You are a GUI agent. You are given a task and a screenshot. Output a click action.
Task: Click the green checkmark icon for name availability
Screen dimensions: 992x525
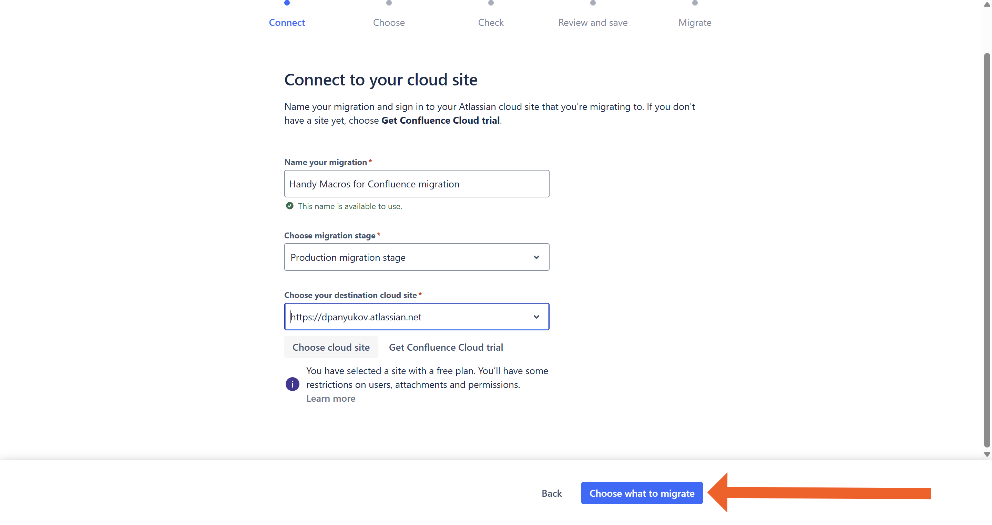289,206
